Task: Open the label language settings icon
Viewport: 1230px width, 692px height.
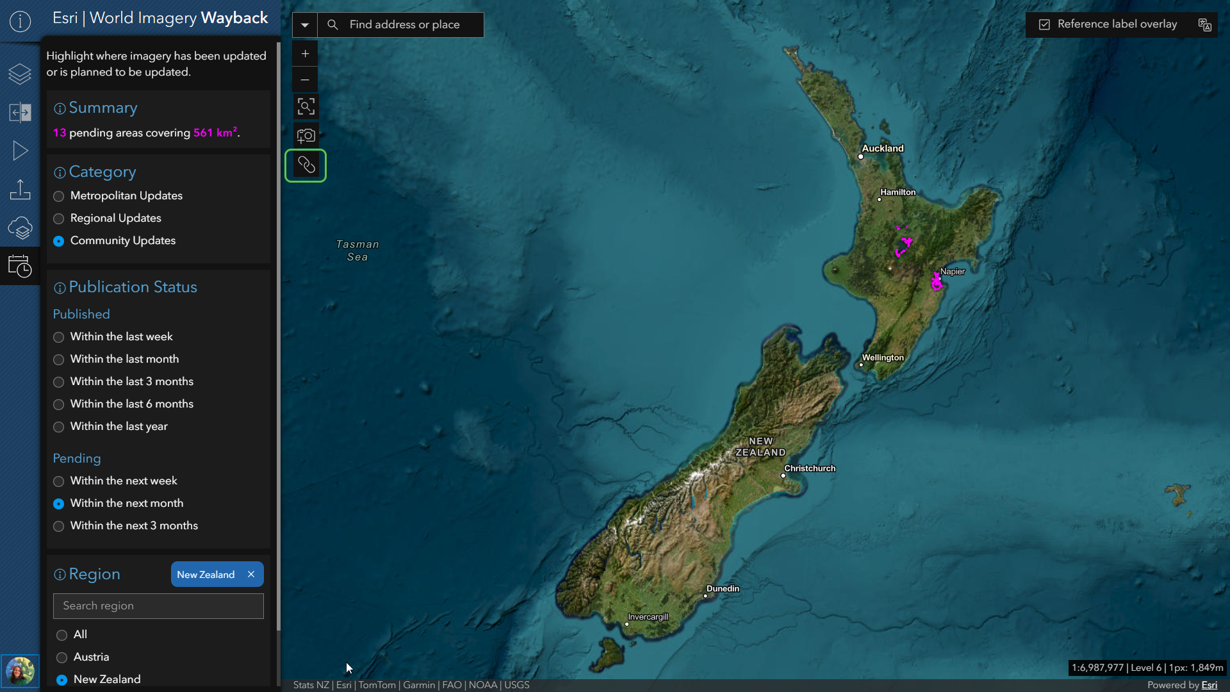Action: pos(1204,24)
